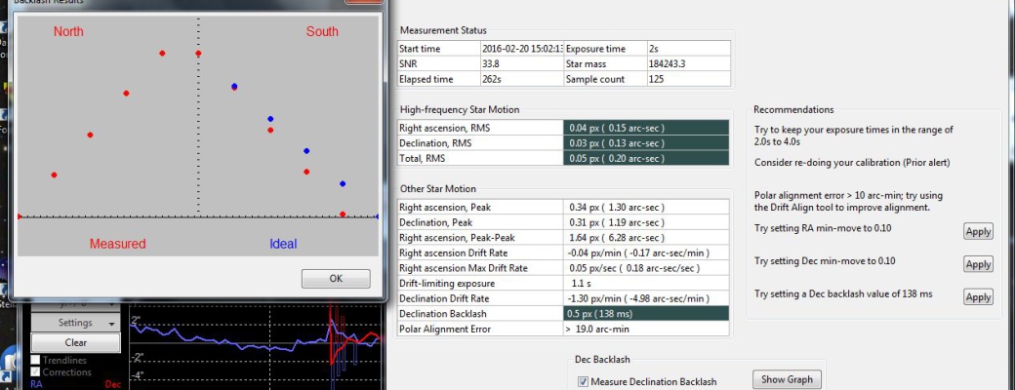The width and height of the screenshot is (1015, 390).
Task: Select the Polar Alignment Error value cell
Action: click(646, 330)
